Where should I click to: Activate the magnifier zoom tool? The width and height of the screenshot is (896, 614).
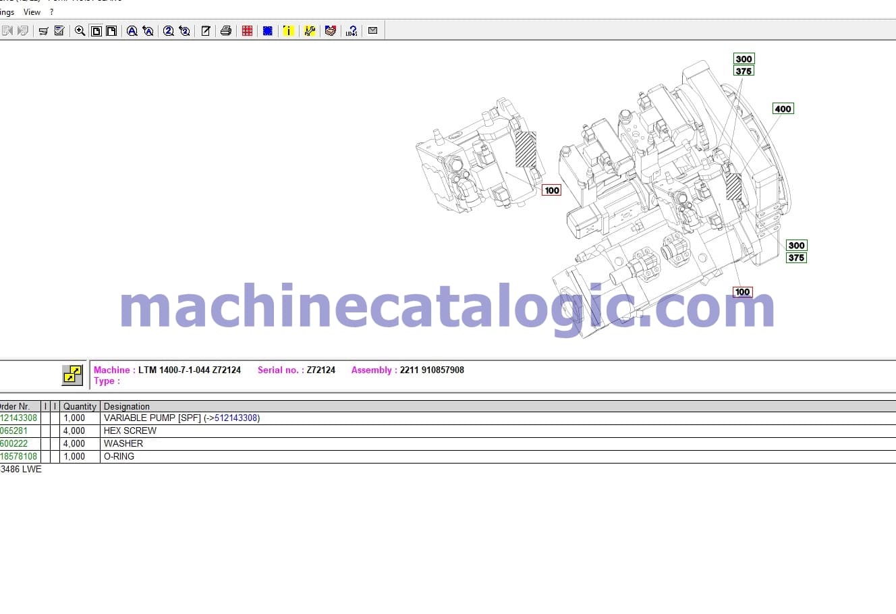tap(80, 30)
